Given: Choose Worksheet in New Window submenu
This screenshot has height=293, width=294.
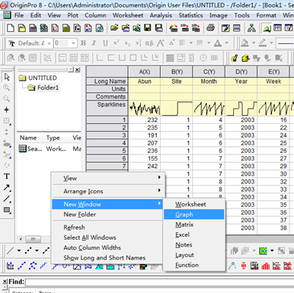Looking at the screenshot, I should pos(194,204).
